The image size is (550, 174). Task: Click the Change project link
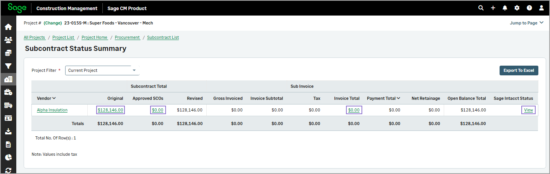(x=53, y=23)
